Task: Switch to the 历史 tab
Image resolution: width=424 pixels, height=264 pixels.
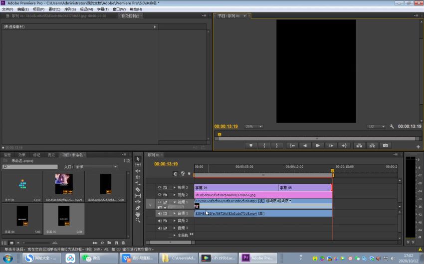Action: point(51,155)
